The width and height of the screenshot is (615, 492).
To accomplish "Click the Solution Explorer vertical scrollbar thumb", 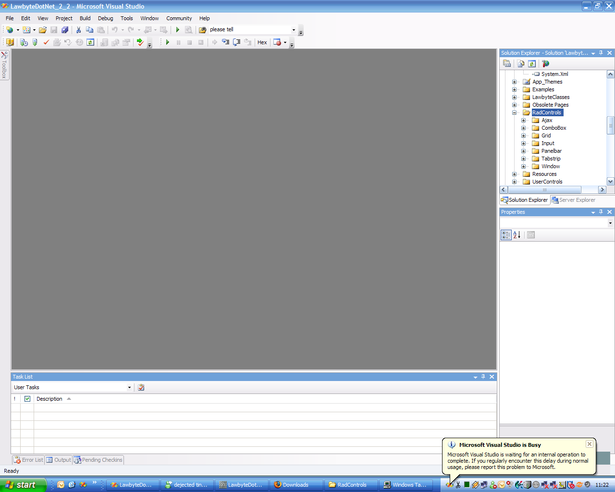I will pyautogui.click(x=611, y=125).
